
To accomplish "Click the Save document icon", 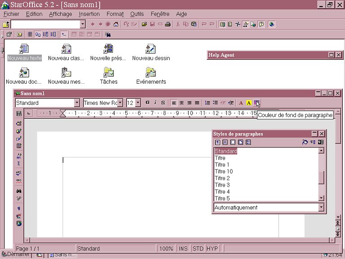I will coord(152,24).
